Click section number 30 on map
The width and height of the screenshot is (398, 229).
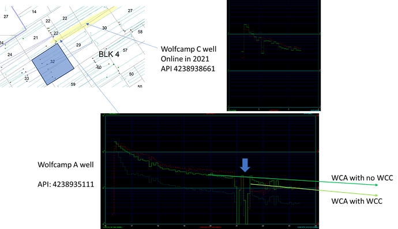(x=104, y=28)
